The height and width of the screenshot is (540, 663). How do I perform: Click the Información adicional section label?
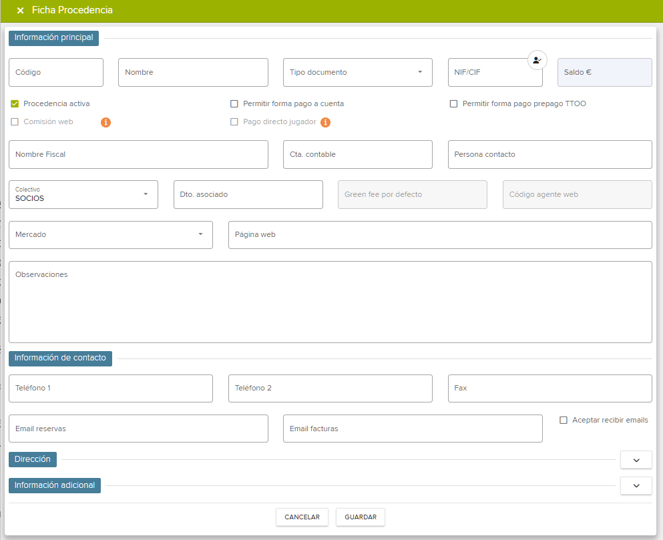coord(55,485)
